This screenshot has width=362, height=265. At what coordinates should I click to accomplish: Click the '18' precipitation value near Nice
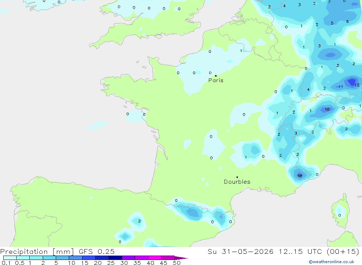(x=300, y=176)
